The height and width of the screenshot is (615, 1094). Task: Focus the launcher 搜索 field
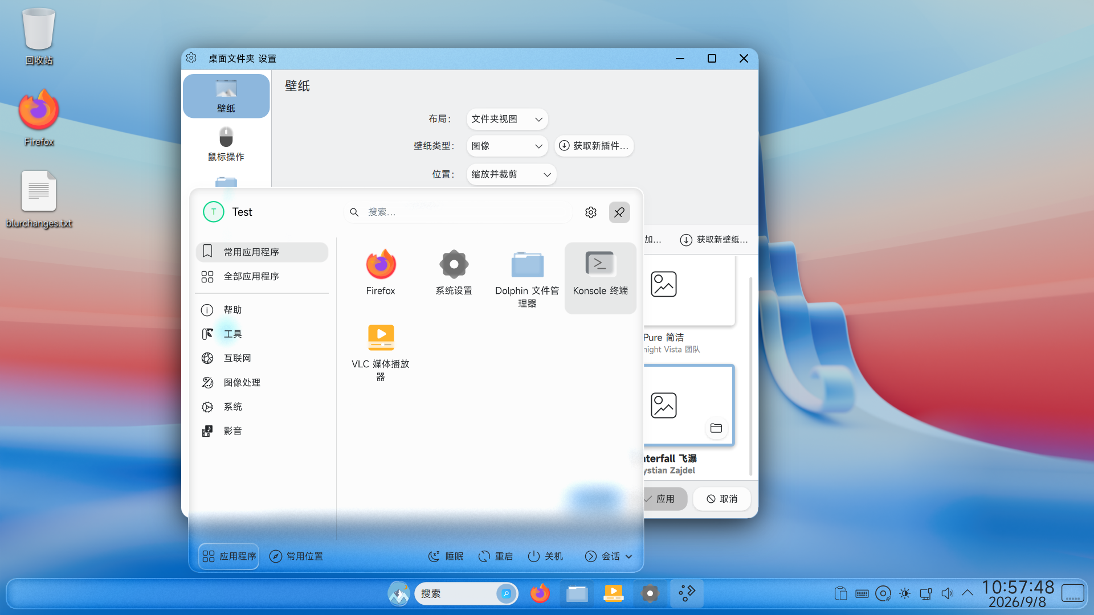459,212
